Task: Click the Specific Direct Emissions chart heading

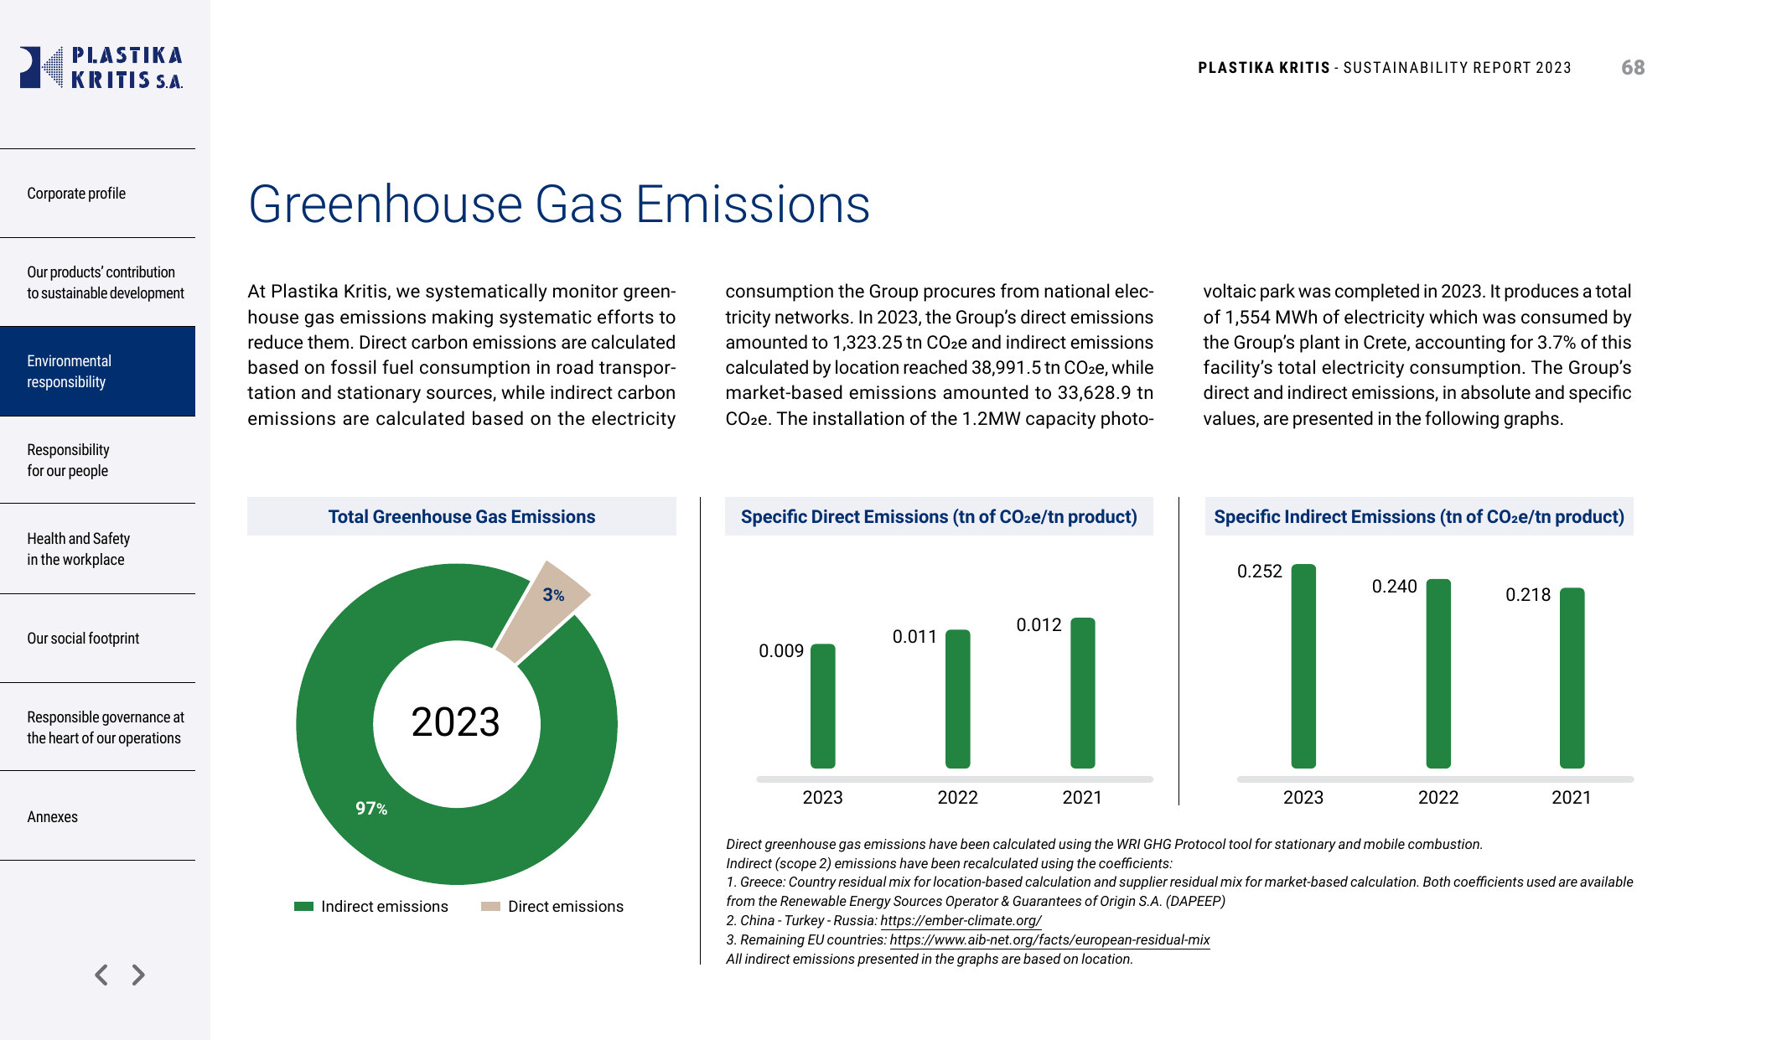Action: point(939,516)
